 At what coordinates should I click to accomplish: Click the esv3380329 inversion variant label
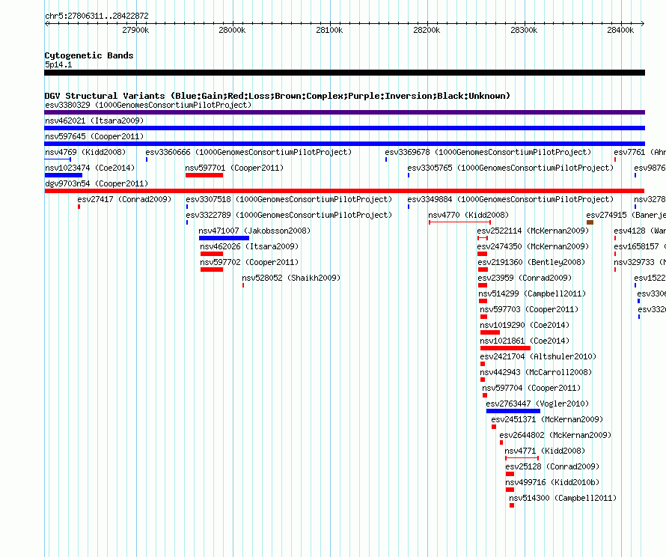pos(148,105)
